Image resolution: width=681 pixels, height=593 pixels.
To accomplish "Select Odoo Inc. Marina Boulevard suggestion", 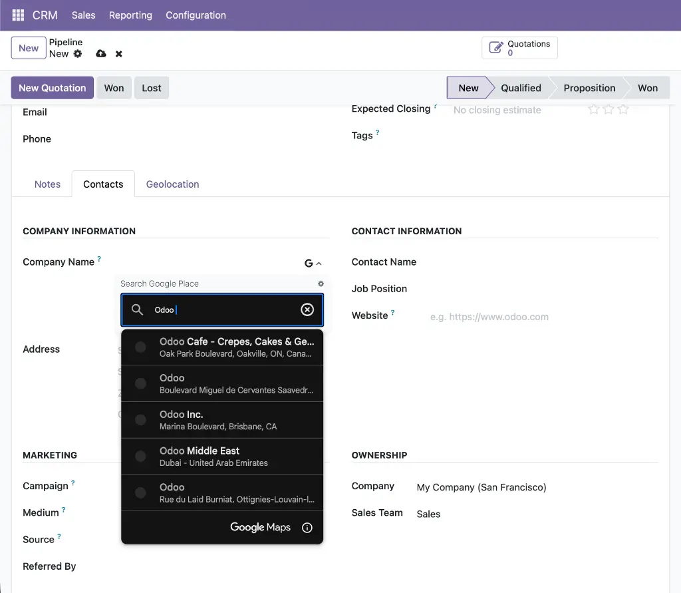I will click(x=222, y=420).
